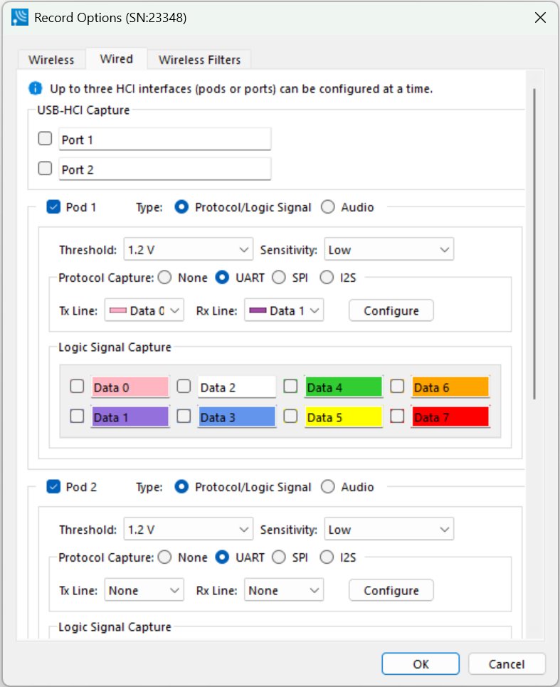Switch to the Wireless tab

click(51, 60)
